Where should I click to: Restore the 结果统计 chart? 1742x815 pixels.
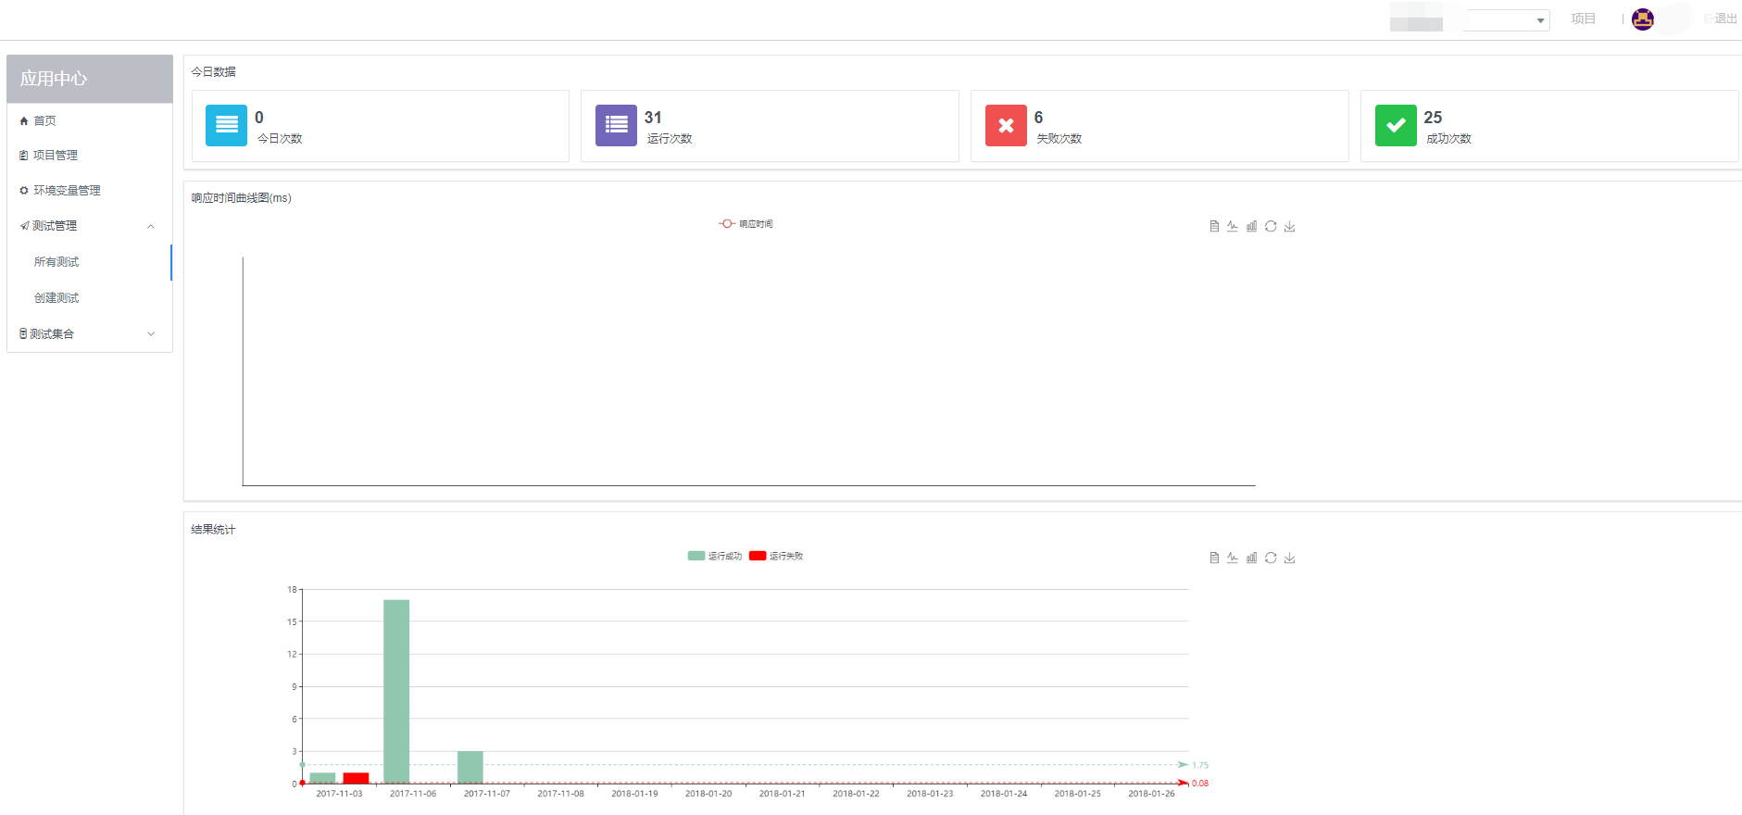pyautogui.click(x=1271, y=558)
